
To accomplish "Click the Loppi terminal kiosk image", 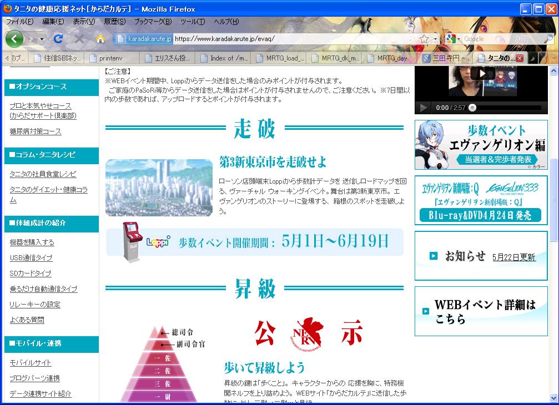I will pos(132,242).
